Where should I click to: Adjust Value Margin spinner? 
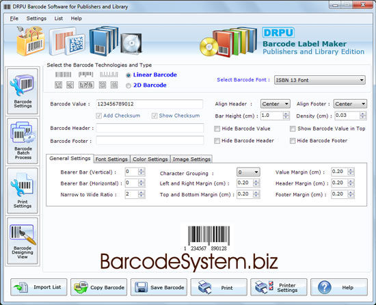point(351,172)
